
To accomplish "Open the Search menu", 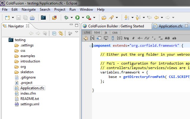I will tap(45, 10).
